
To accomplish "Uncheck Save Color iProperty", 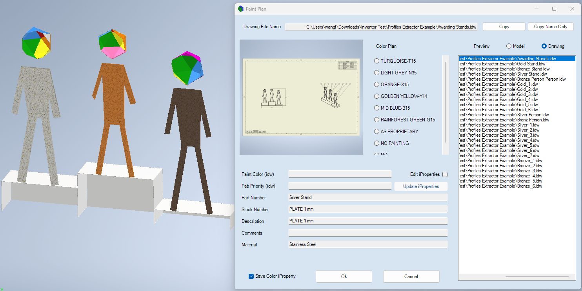I will 251,277.
